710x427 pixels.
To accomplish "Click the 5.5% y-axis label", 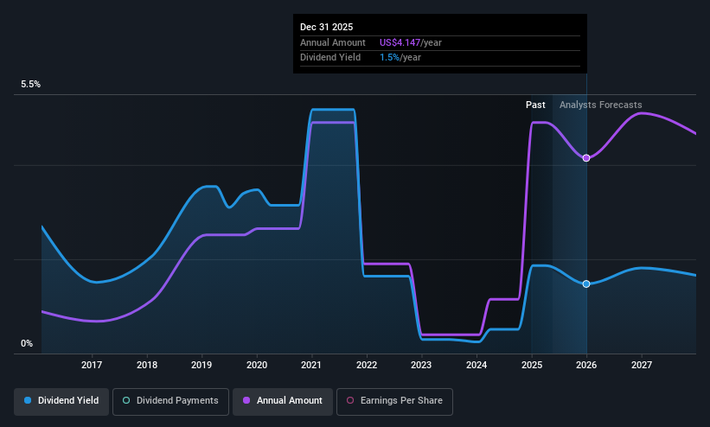I will [x=31, y=84].
